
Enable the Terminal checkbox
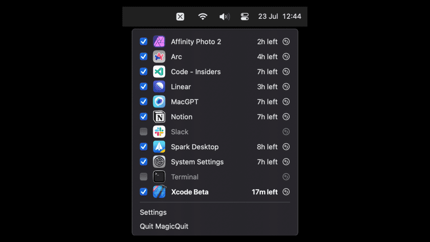pyautogui.click(x=143, y=177)
